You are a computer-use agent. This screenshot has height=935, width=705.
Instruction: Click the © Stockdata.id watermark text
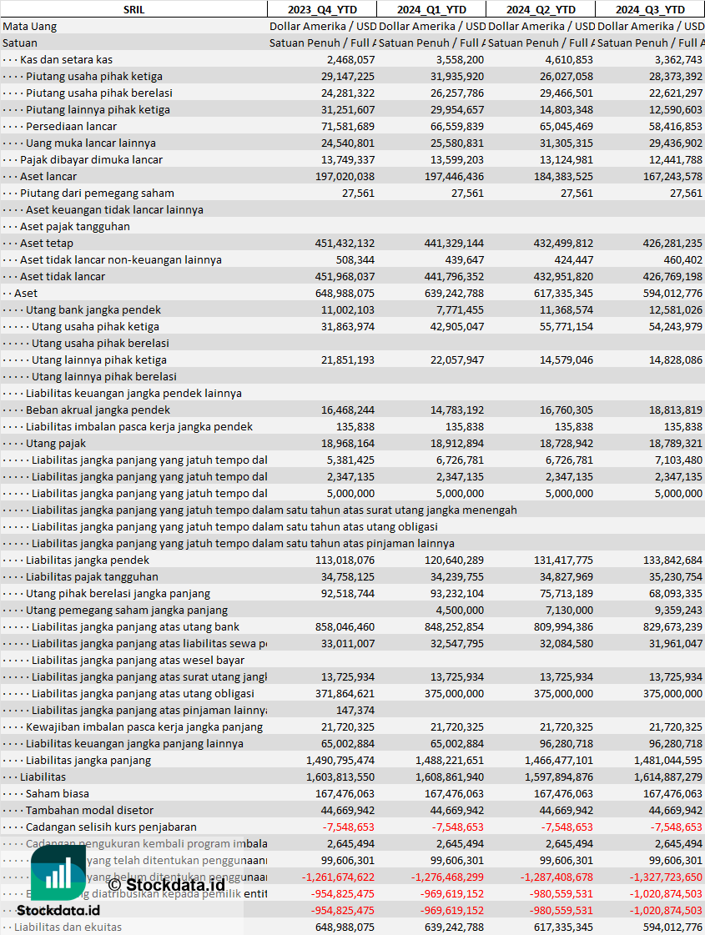point(166,883)
